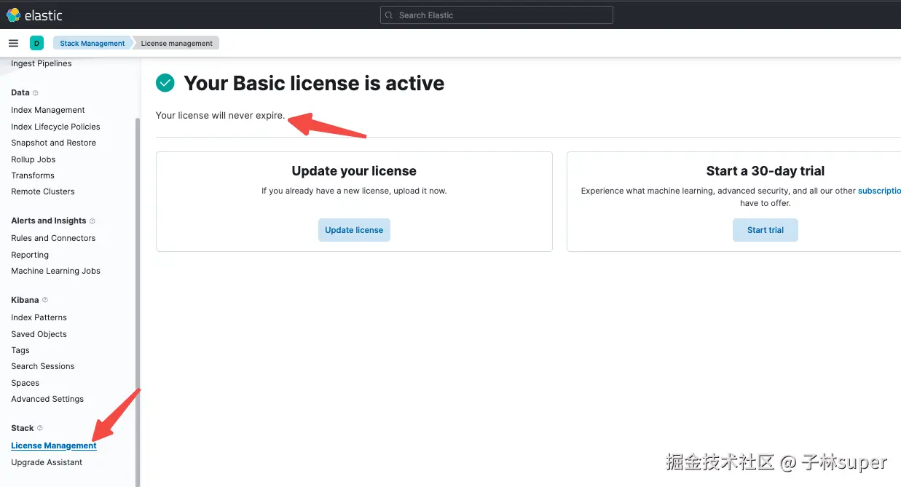Open Index Lifecycle Policies
901x487 pixels.
tap(55, 127)
